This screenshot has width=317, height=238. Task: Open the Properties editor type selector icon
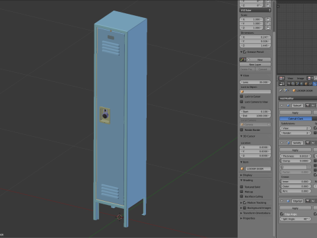(x=281, y=84)
